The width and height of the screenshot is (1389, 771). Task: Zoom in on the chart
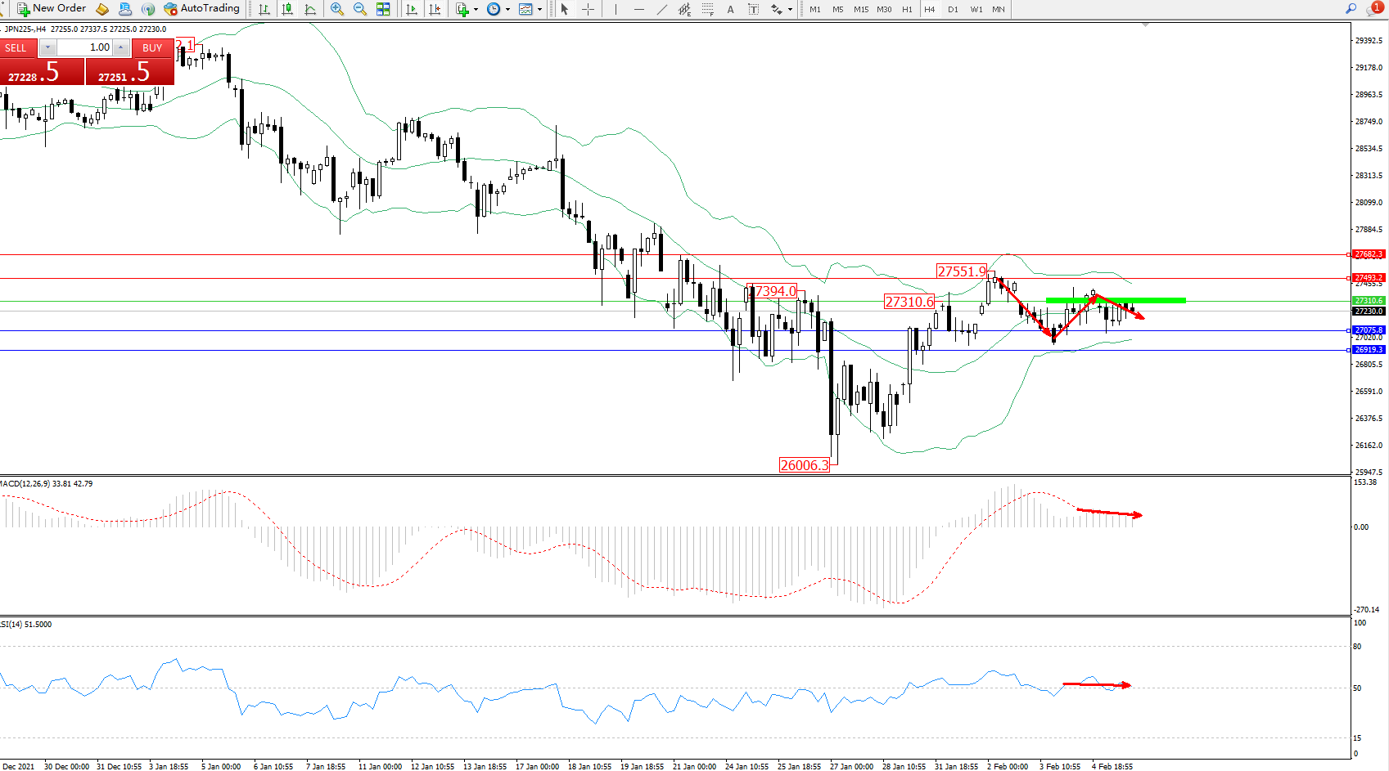pyautogui.click(x=336, y=9)
